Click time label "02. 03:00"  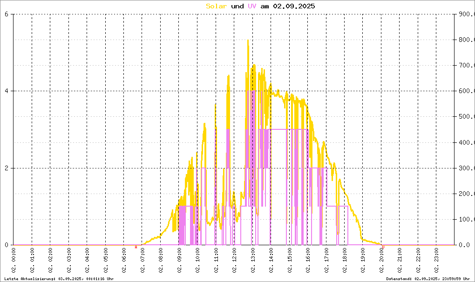click(69, 261)
